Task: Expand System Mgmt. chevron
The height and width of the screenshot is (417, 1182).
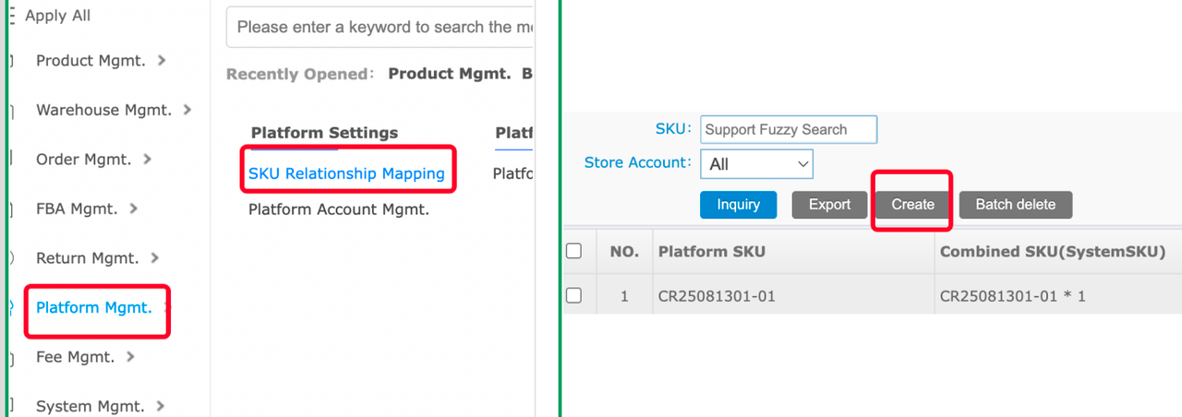Action: [161, 406]
